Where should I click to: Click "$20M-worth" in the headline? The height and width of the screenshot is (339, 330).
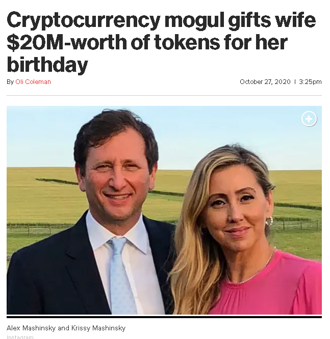pyautogui.click(x=66, y=42)
